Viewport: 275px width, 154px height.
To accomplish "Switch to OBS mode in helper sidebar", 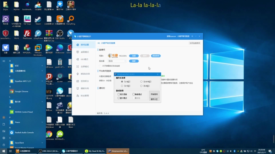I will coord(84,59).
